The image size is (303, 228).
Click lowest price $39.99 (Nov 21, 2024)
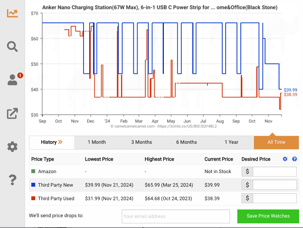[x=109, y=185]
